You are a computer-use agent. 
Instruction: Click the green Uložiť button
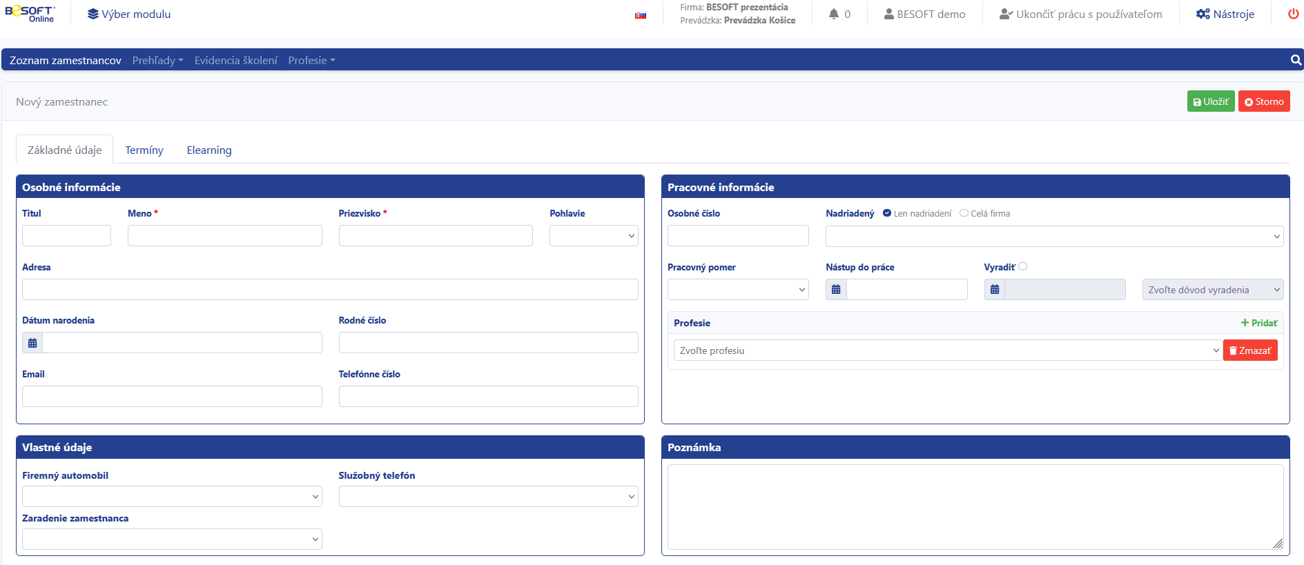pos(1210,101)
